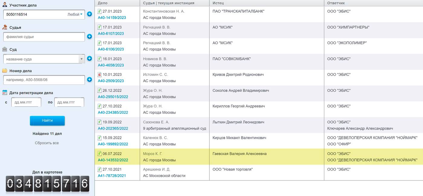Add another judge with plus icon
The image size is (423, 196).
click(89, 37)
